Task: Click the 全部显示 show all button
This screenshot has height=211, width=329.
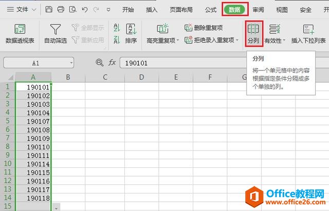Action: click(88, 27)
